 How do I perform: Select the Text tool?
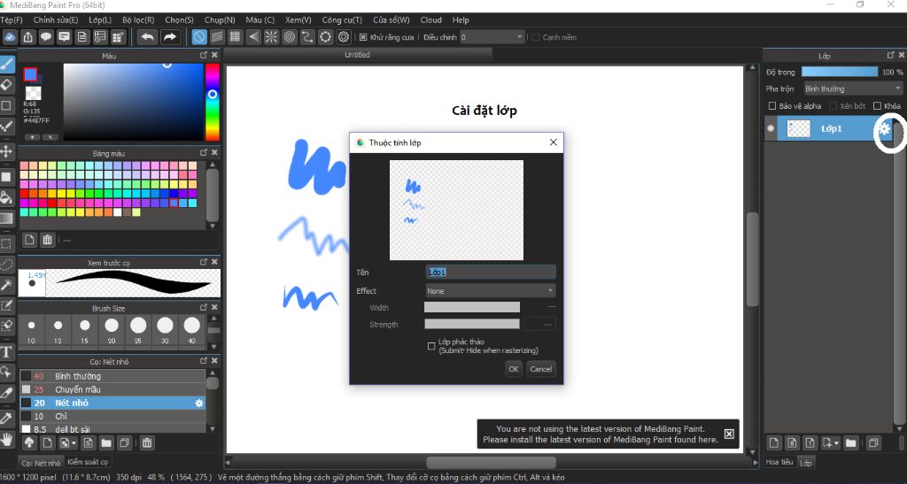[x=6, y=352]
